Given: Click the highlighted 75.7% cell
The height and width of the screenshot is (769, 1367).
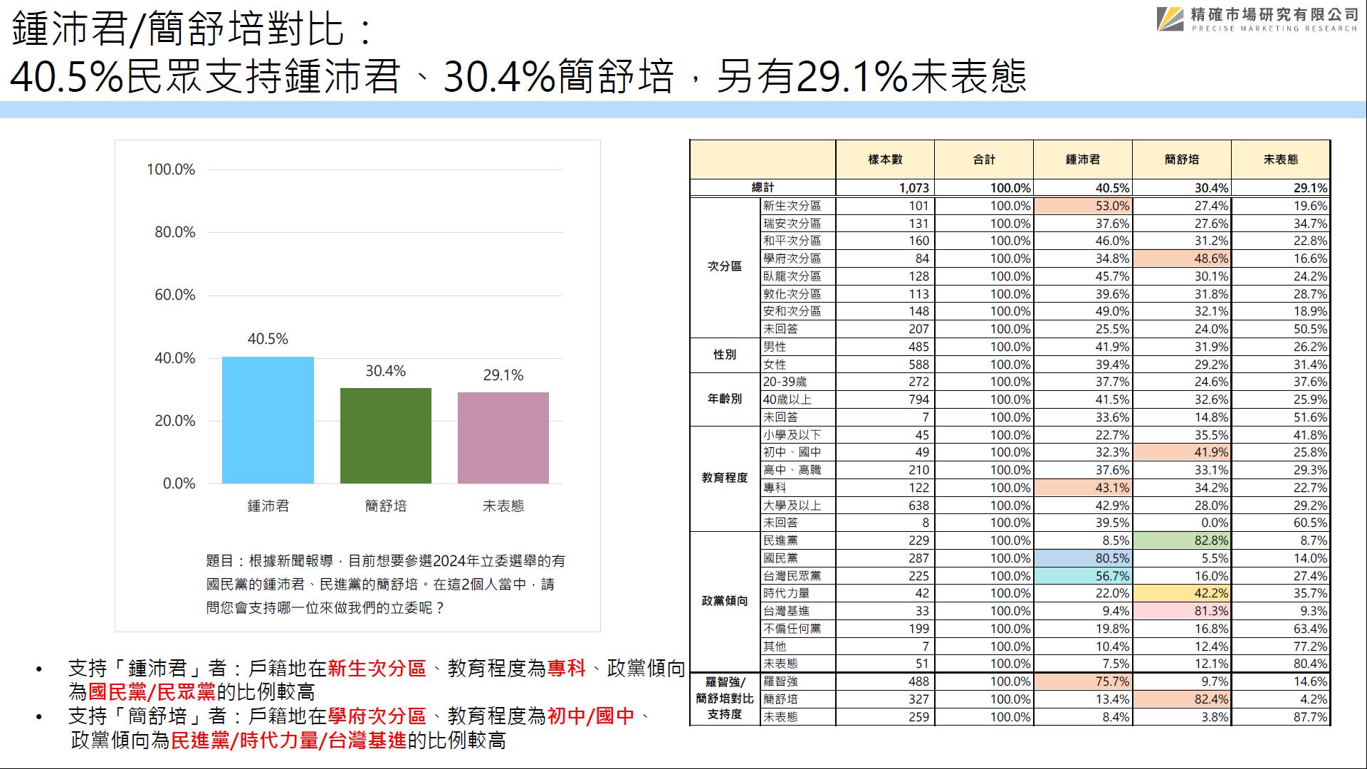Looking at the screenshot, I should click(1082, 681).
